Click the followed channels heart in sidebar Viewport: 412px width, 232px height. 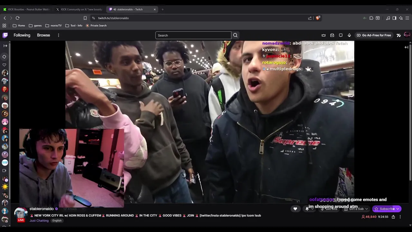tap(5, 65)
